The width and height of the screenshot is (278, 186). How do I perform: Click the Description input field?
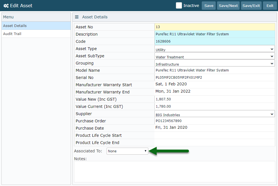(215, 34)
